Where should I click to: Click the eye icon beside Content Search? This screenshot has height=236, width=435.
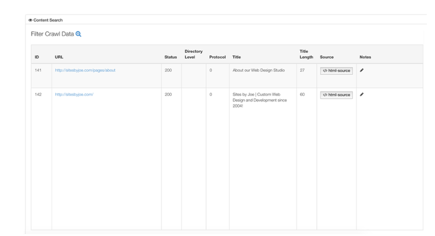pyautogui.click(x=30, y=20)
